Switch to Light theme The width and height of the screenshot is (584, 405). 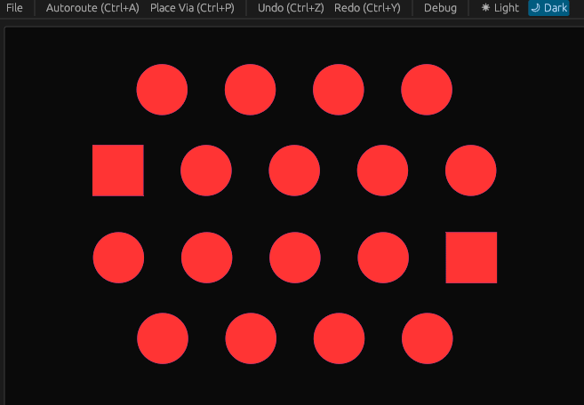pos(500,8)
